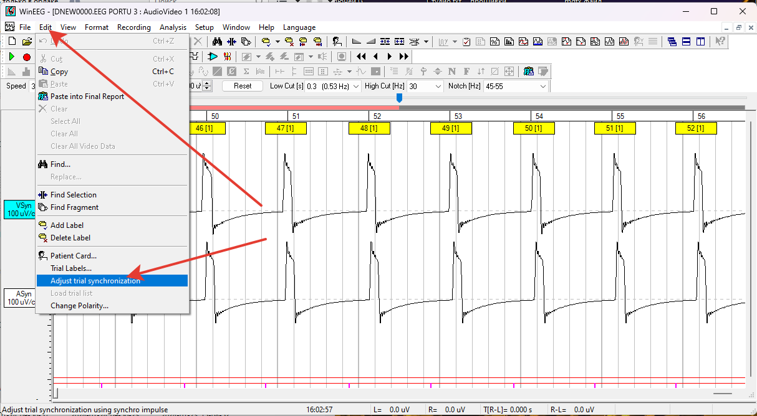The height and width of the screenshot is (416, 757).
Task: Open the Notch filter dropdown
Action: click(x=542, y=86)
